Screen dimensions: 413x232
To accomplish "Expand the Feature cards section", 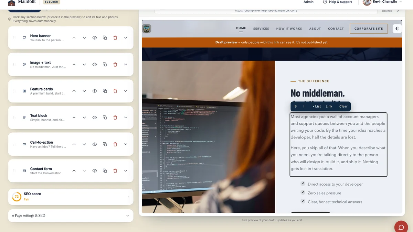I will [126, 91].
